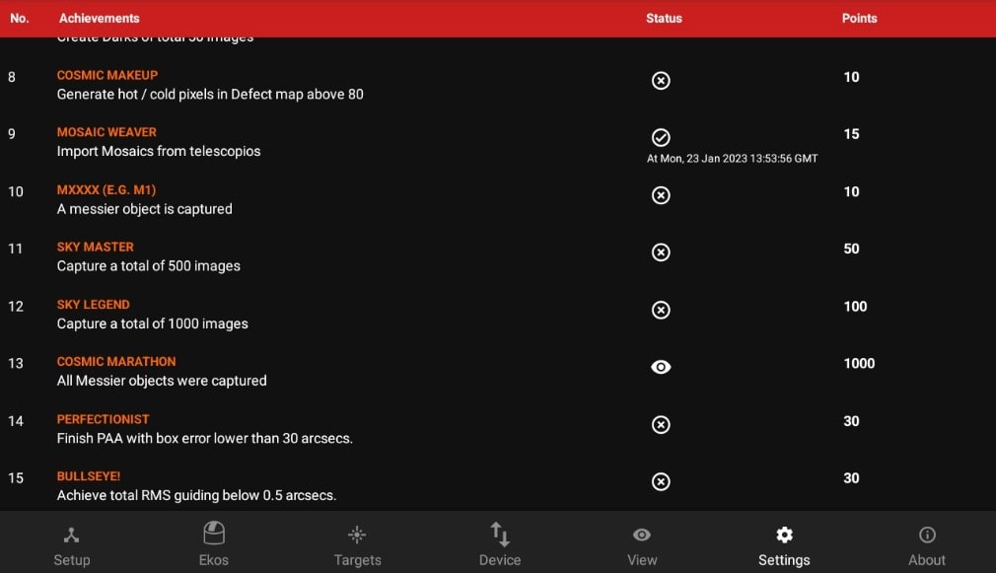Viewport: 996px width, 573px height.
Task: Select the SKY LEGEND achievement title
Action: 94,305
